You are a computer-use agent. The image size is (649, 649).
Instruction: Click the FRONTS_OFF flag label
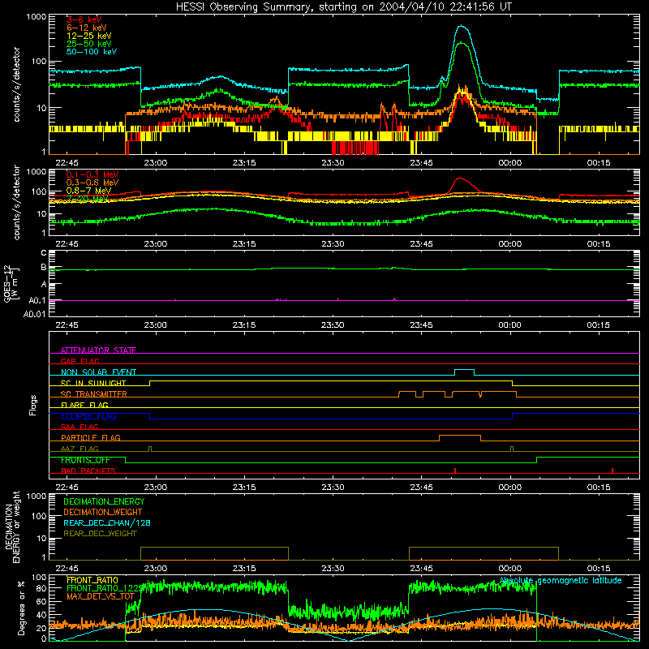point(85,460)
